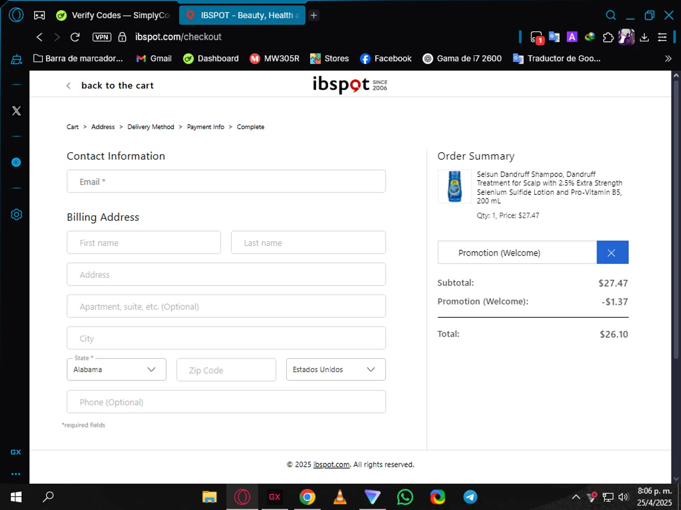This screenshot has height=510, width=681.
Task: Open the purple A extension icon
Action: (572, 37)
